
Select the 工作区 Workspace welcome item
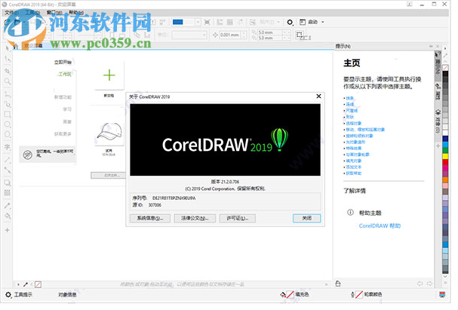(65, 74)
